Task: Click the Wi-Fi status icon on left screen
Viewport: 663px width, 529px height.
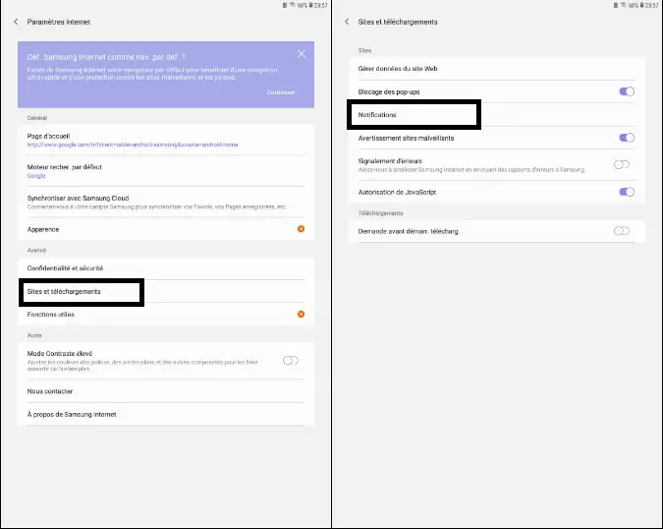Action: coord(292,5)
